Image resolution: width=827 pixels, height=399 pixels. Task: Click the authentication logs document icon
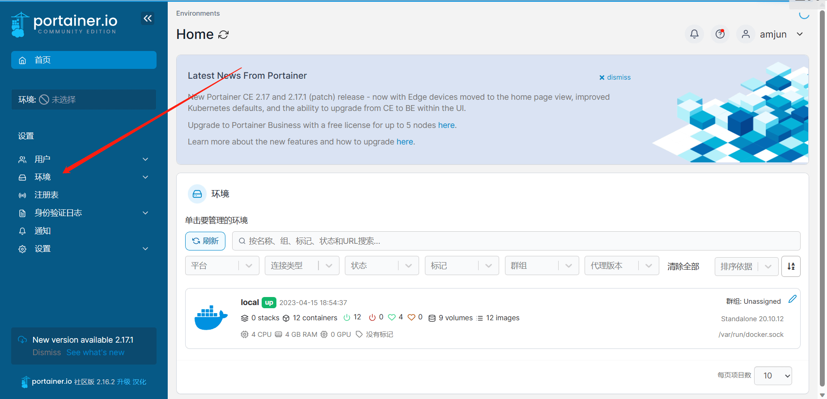[22, 213]
